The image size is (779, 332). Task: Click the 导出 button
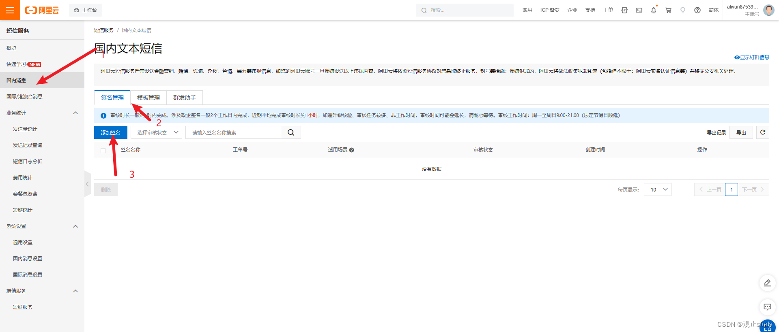tap(741, 132)
